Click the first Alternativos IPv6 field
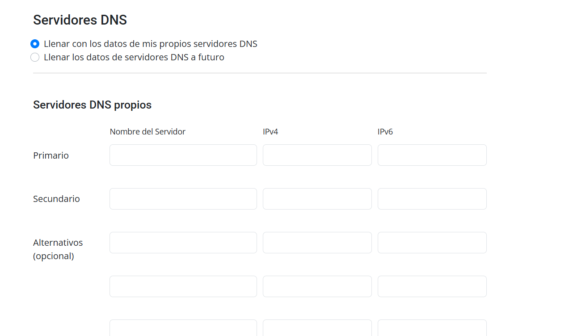 [432, 243]
